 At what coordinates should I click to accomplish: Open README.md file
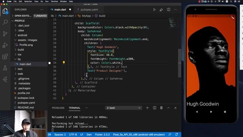coord(25,107)
